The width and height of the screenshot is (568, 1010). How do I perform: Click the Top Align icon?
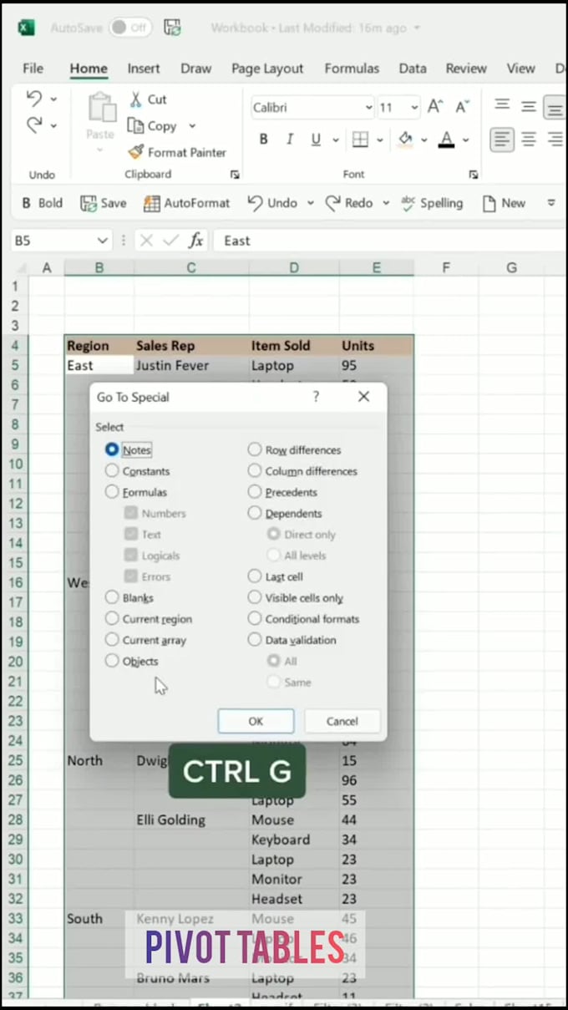502,105
